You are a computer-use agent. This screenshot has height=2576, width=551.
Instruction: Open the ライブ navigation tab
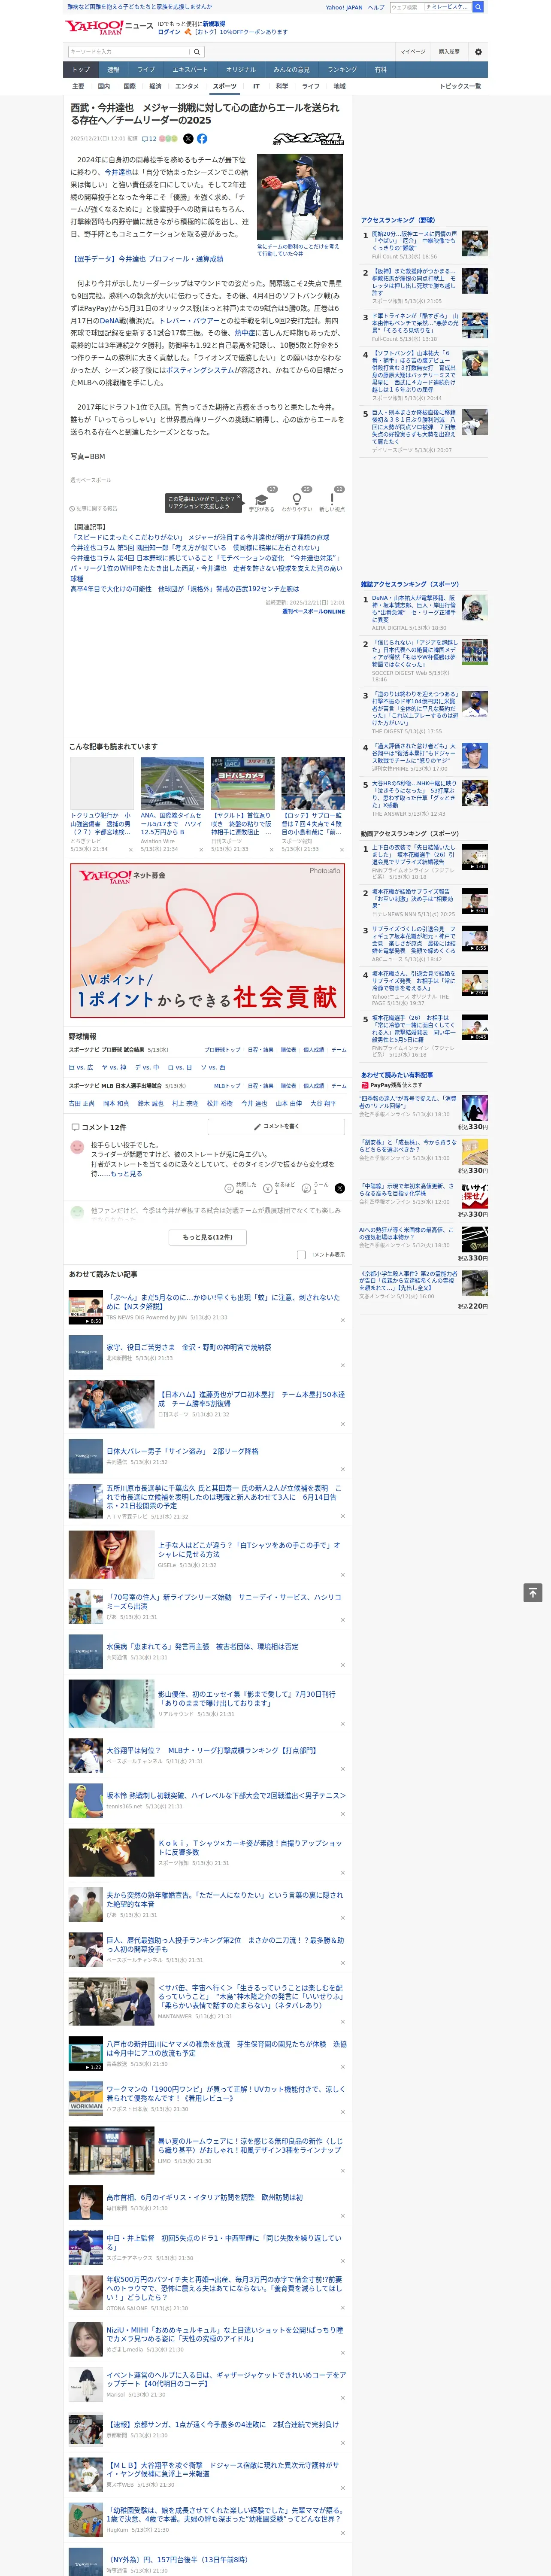(x=146, y=70)
